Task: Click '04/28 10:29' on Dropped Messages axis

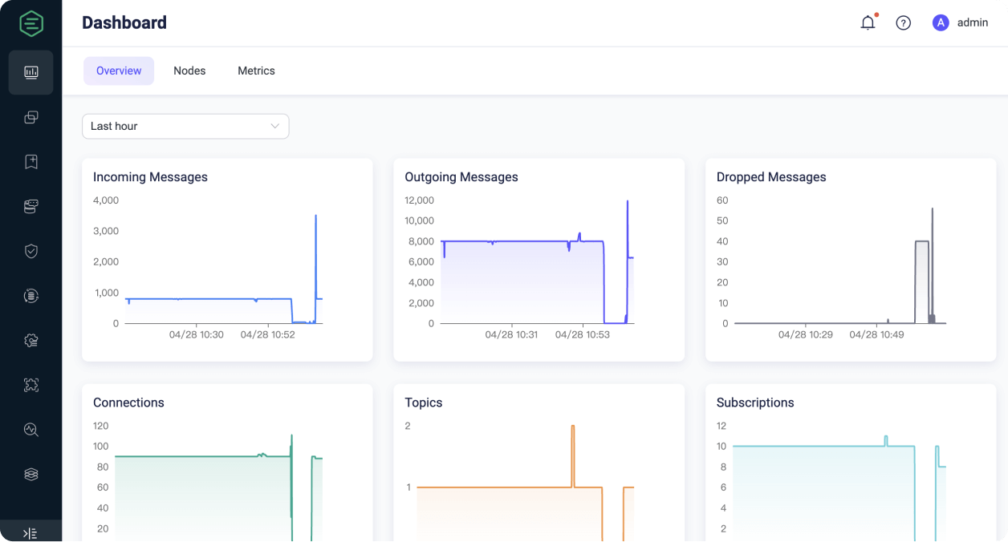Action: tap(806, 334)
